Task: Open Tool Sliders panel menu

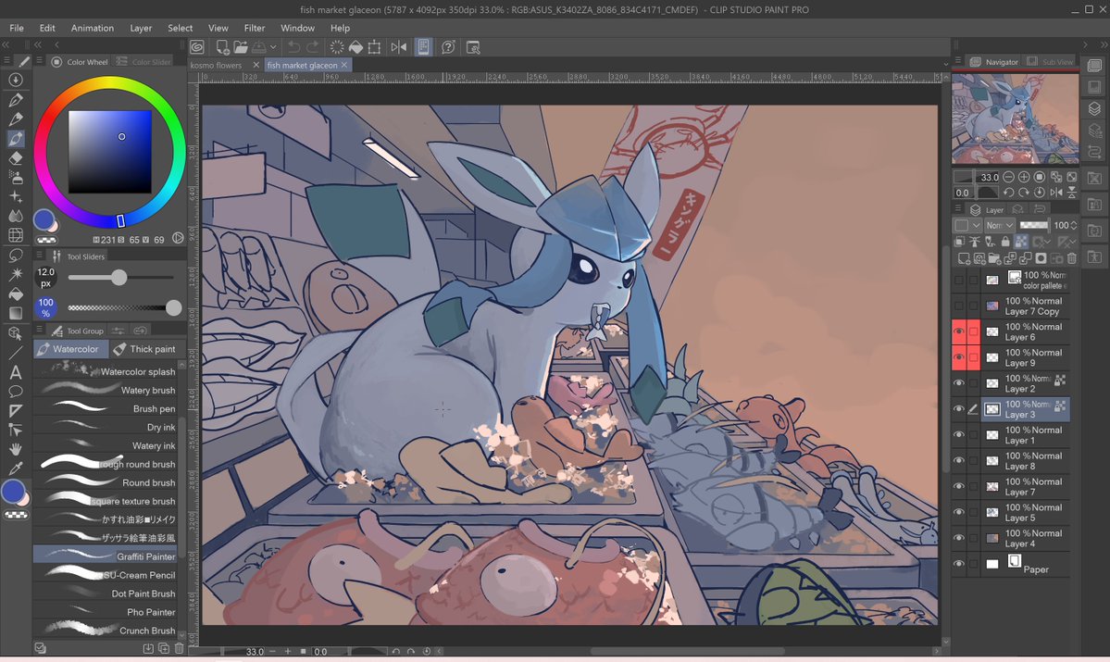Action: click(40, 256)
